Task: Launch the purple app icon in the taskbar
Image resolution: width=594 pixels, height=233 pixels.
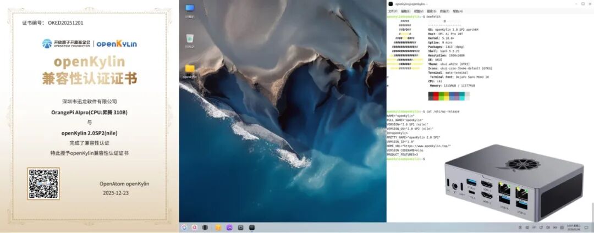Action: 229,227
